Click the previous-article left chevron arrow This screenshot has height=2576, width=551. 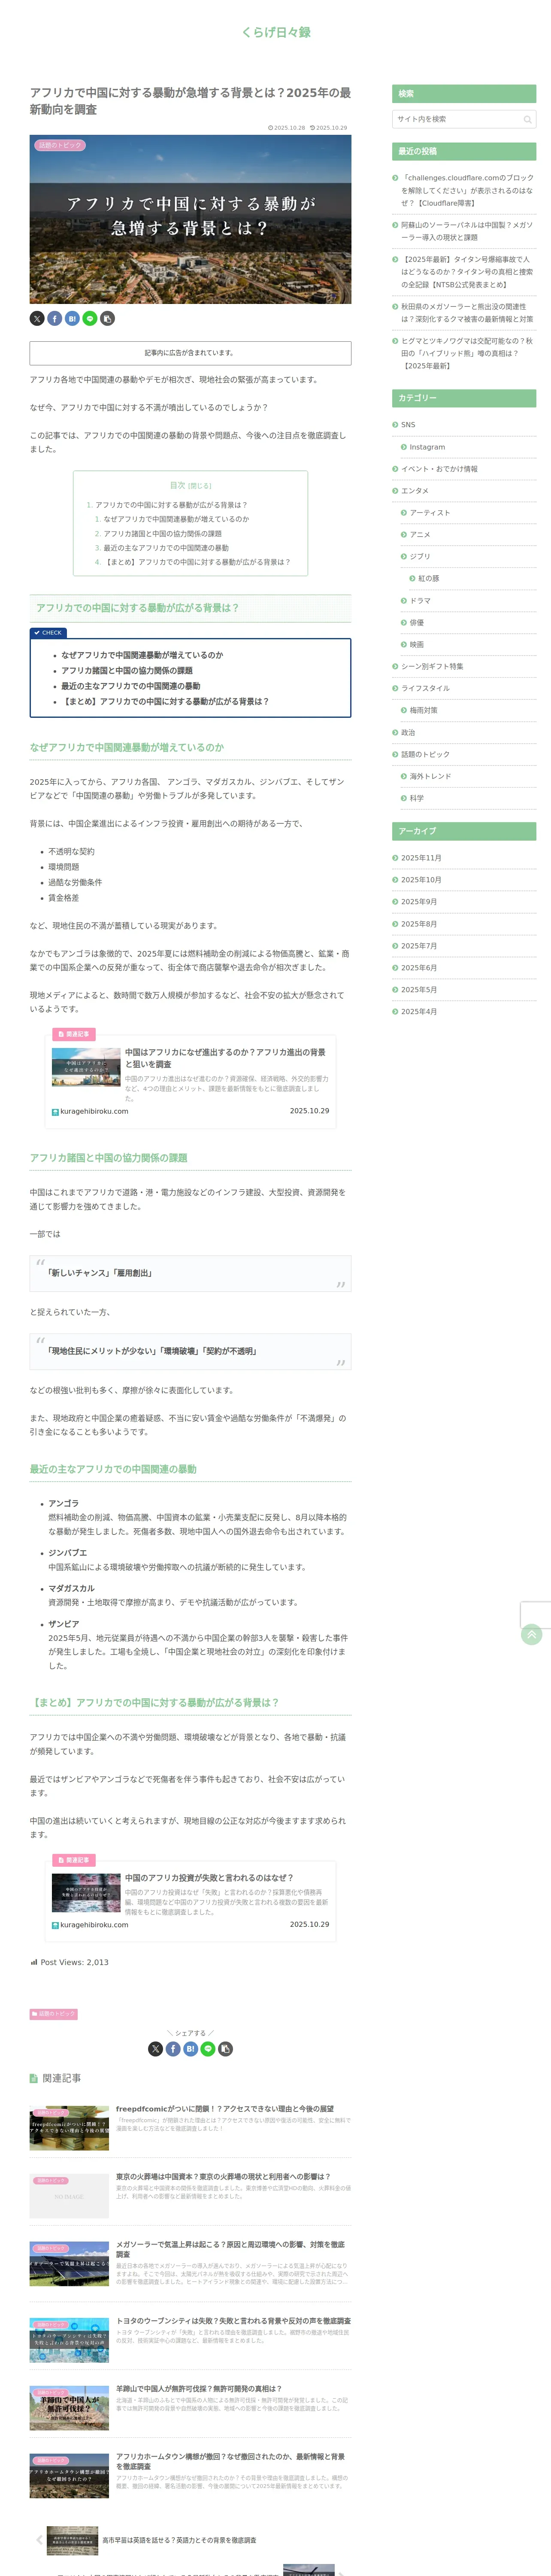click(39, 2539)
